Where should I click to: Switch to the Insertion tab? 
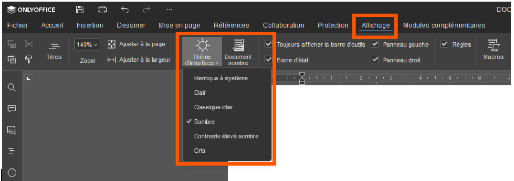90,26
